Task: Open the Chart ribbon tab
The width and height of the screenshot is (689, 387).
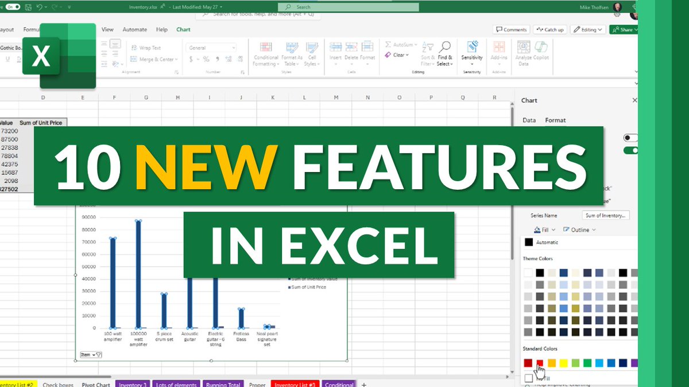Action: [x=183, y=29]
